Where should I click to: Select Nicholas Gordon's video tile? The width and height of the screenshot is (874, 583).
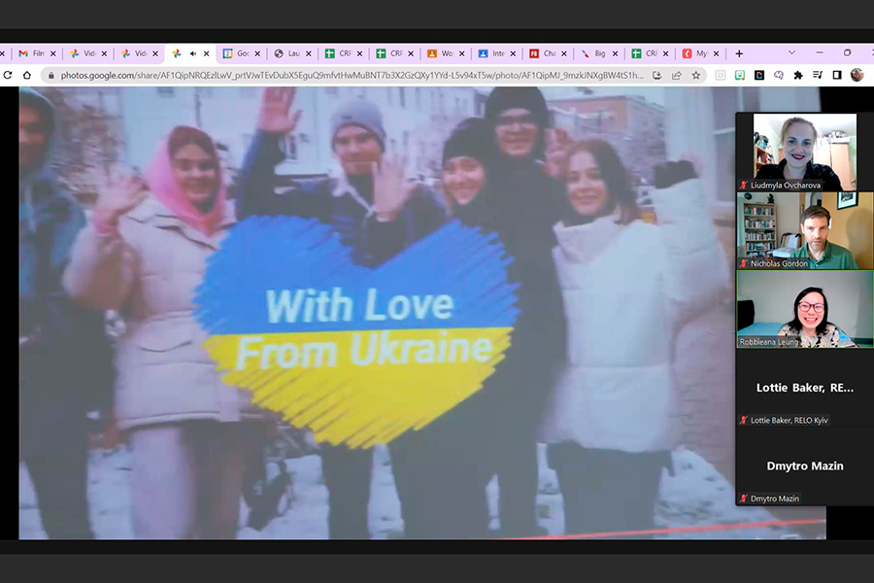805,230
